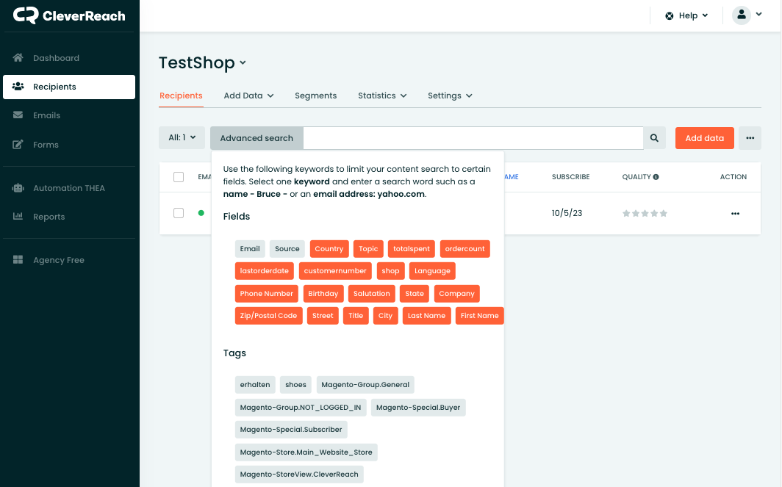
Task: Click the magnifying glass search icon
Action: click(x=654, y=138)
